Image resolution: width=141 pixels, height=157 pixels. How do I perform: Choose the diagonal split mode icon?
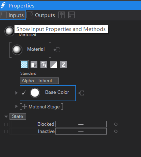click(x=54, y=65)
